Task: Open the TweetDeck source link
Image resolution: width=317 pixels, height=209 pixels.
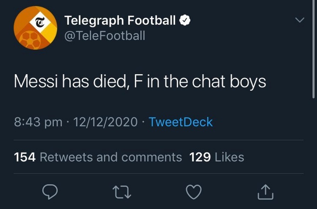Action: (181, 122)
